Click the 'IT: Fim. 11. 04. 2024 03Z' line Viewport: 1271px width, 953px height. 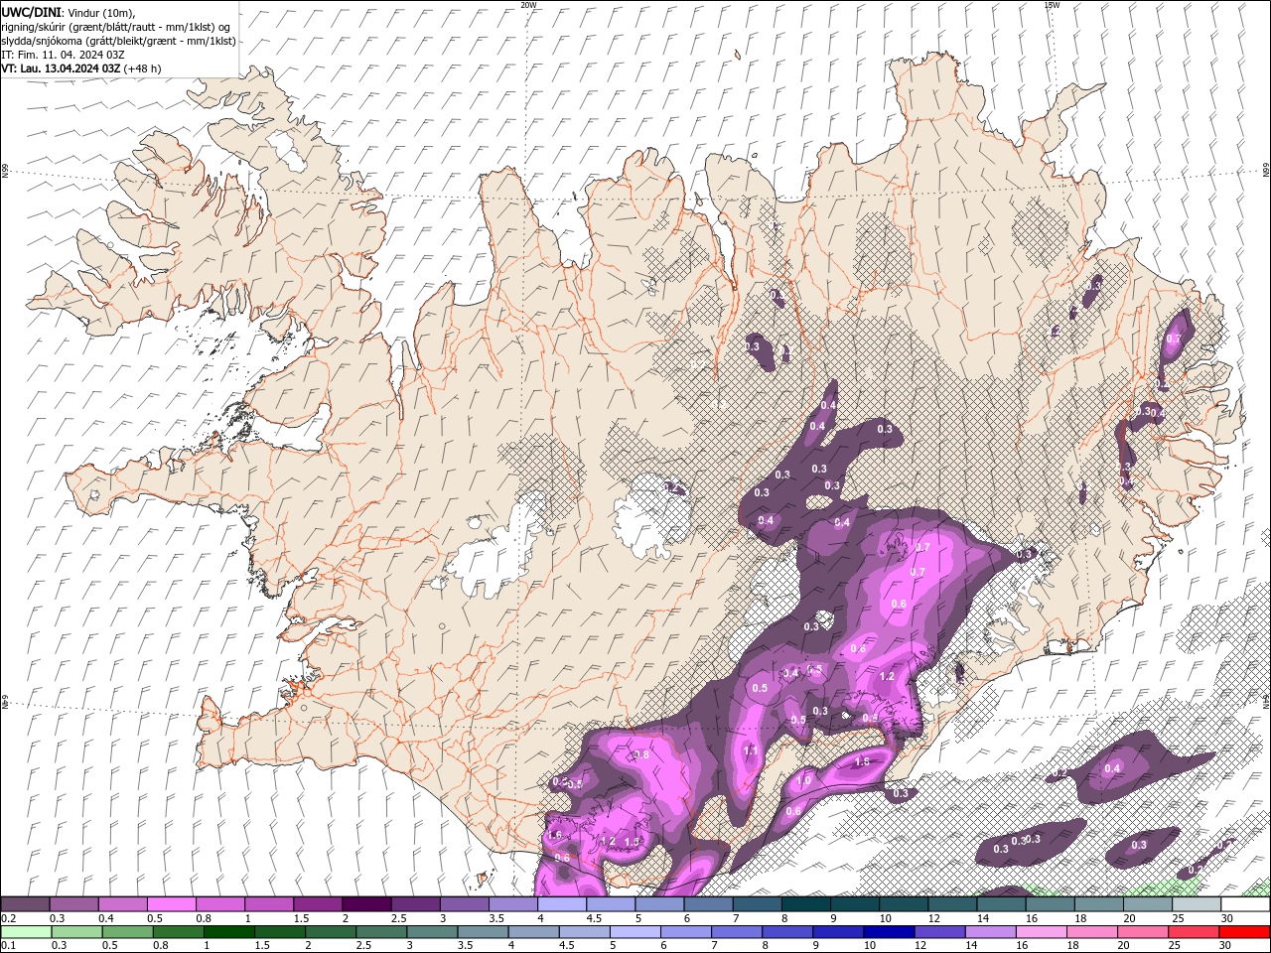point(63,55)
